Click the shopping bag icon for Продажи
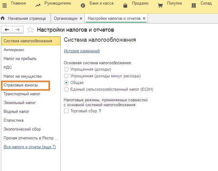This screenshot has height=171, width=218. (x=125, y=5)
